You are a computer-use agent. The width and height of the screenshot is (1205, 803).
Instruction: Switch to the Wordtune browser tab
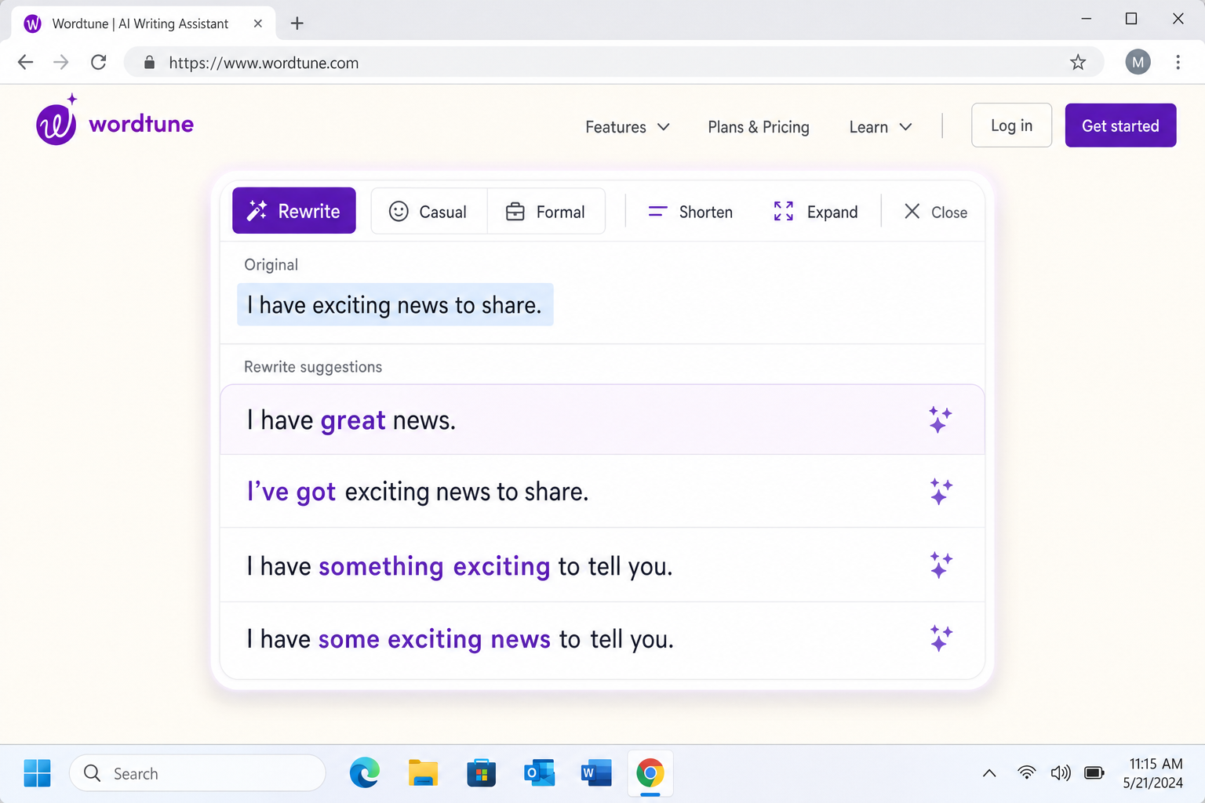(141, 23)
